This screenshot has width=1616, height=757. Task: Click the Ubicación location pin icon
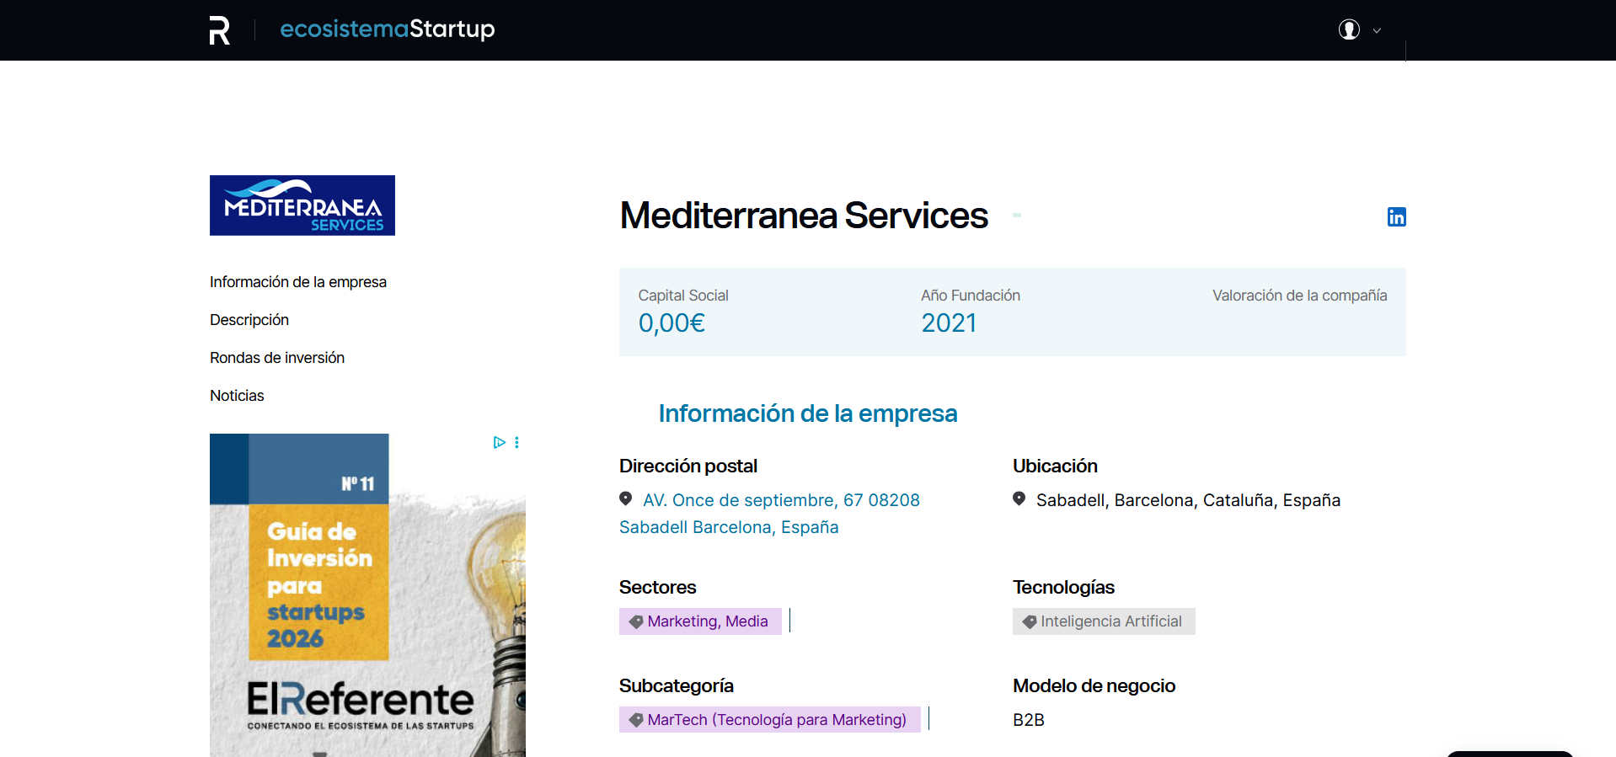coord(1019,498)
